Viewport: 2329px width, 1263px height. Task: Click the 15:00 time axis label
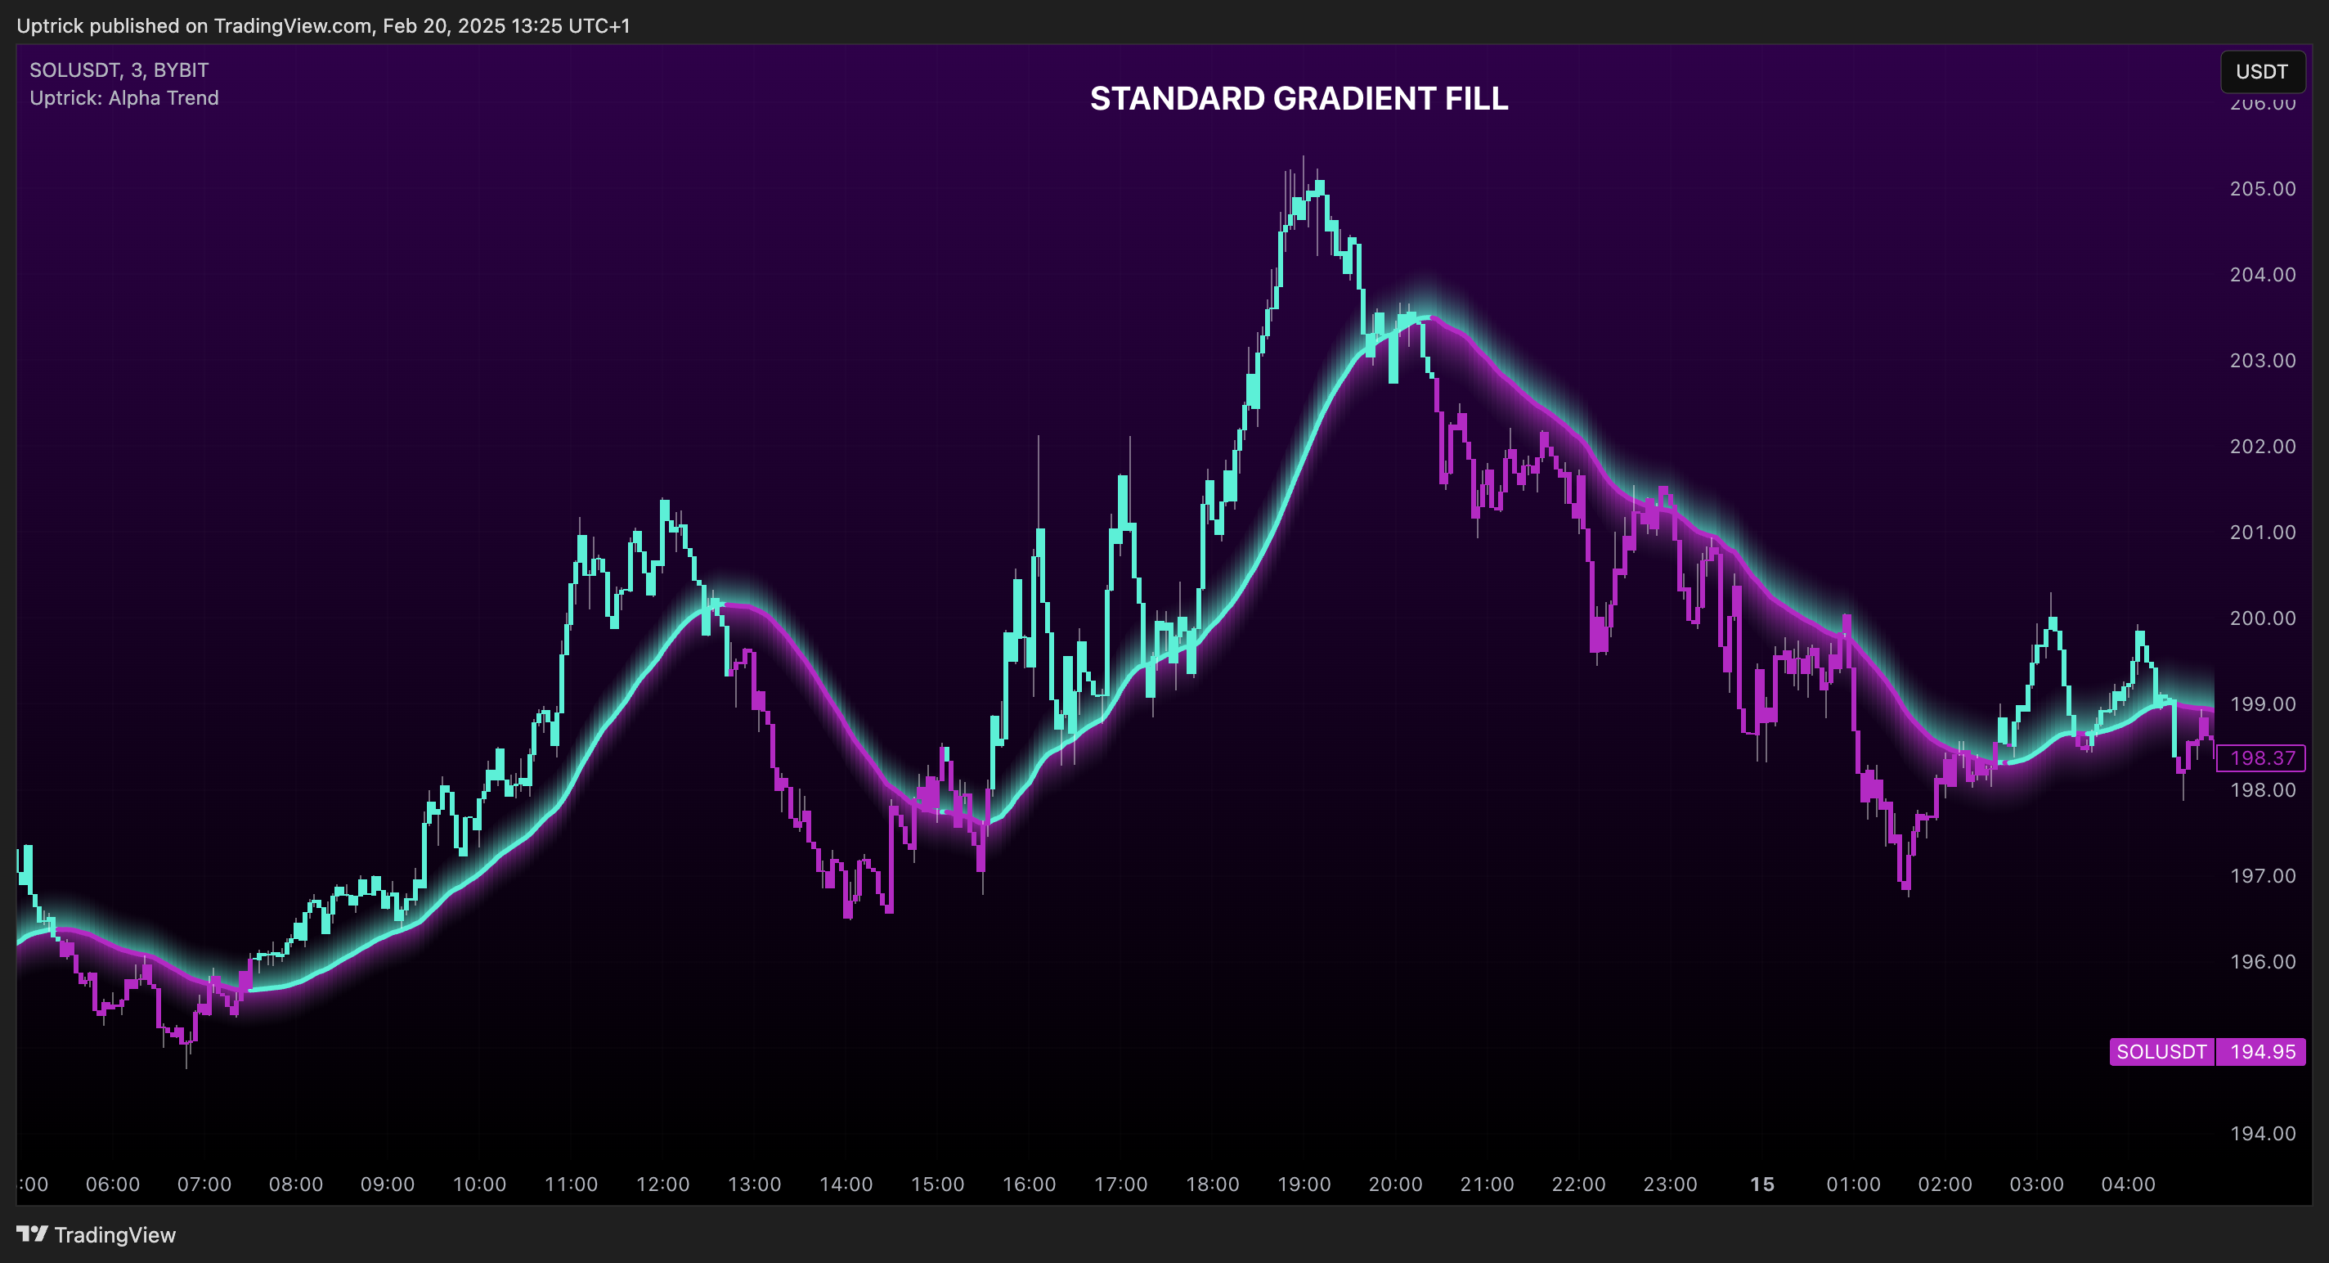[937, 1184]
